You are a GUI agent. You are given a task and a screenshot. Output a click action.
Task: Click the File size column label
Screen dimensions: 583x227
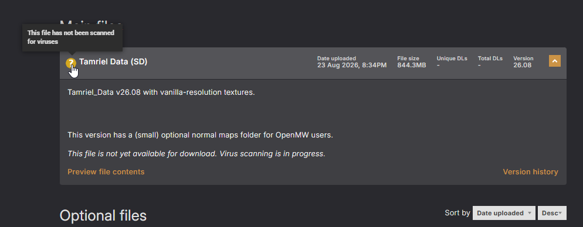pos(408,59)
